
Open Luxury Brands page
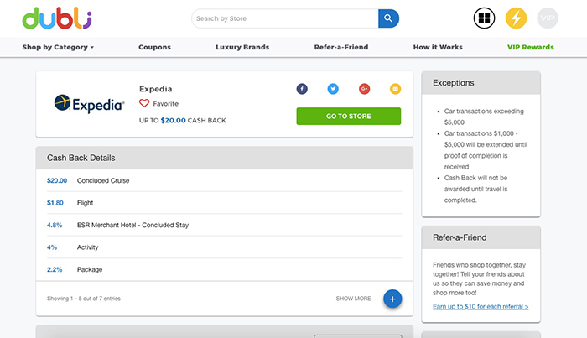[242, 47]
